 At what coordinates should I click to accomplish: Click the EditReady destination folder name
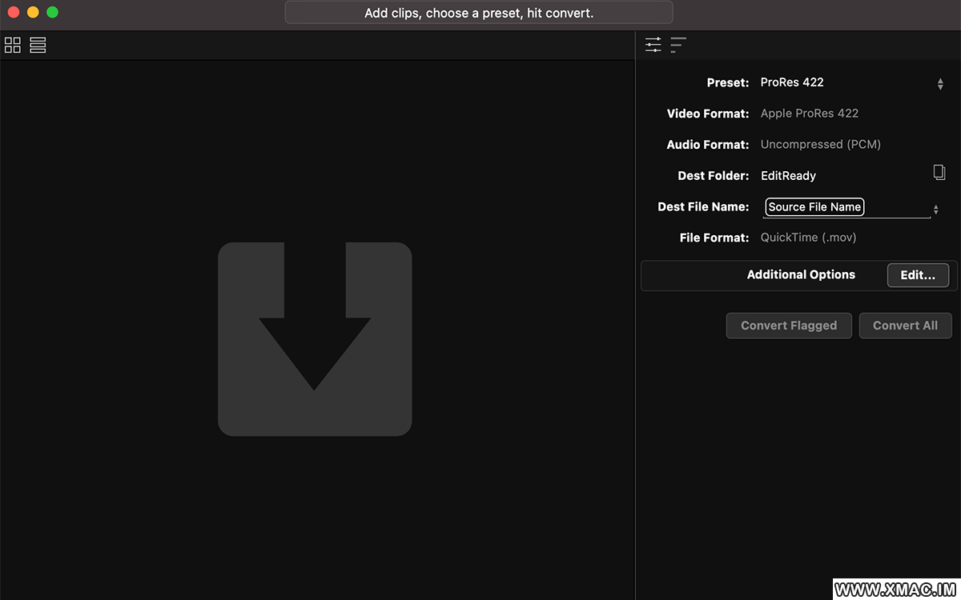click(788, 176)
